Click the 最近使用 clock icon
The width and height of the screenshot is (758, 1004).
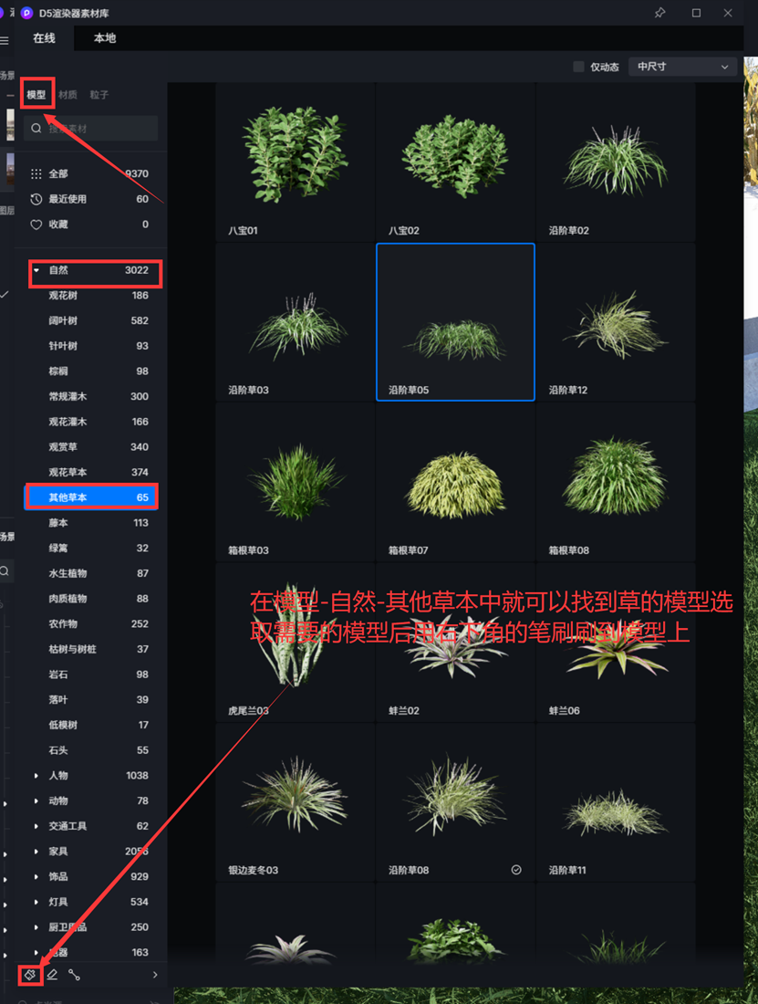(x=36, y=199)
